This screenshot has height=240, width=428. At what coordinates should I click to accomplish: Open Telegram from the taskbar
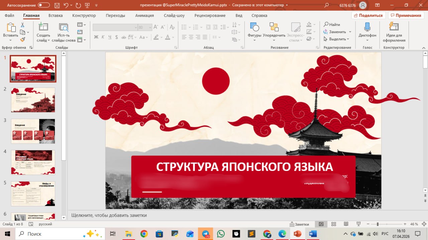(x=206, y=234)
